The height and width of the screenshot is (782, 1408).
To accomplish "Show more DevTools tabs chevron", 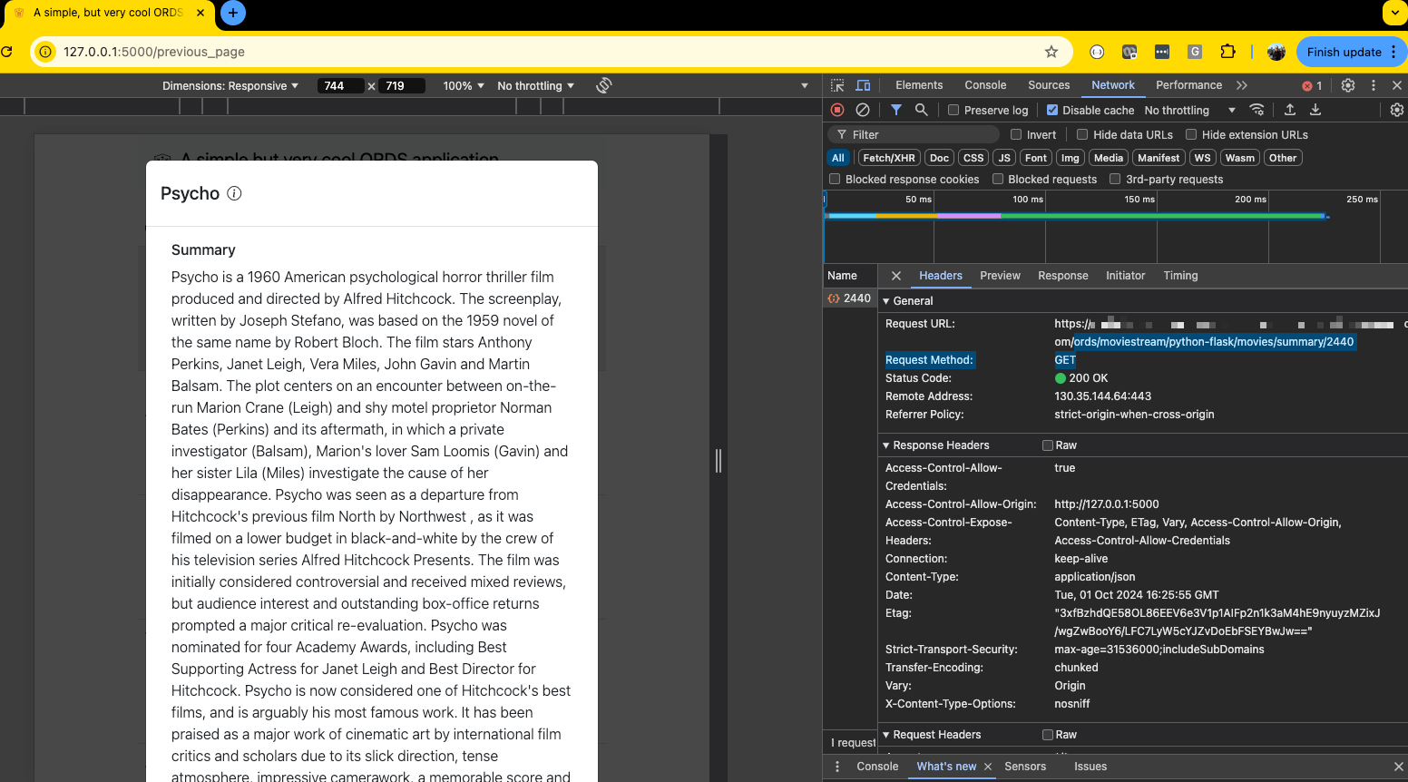I will [x=1242, y=85].
